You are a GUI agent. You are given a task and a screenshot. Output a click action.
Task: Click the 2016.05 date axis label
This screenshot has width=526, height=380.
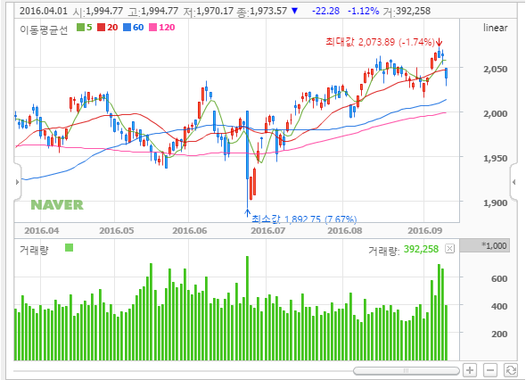pos(117,231)
